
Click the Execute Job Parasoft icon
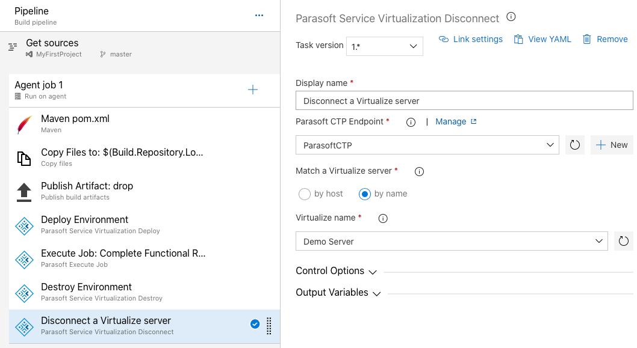click(24, 260)
